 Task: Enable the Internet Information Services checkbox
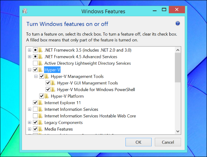[35, 109]
